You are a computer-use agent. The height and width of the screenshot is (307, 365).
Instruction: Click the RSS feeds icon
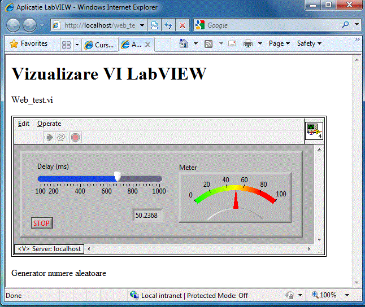point(208,43)
